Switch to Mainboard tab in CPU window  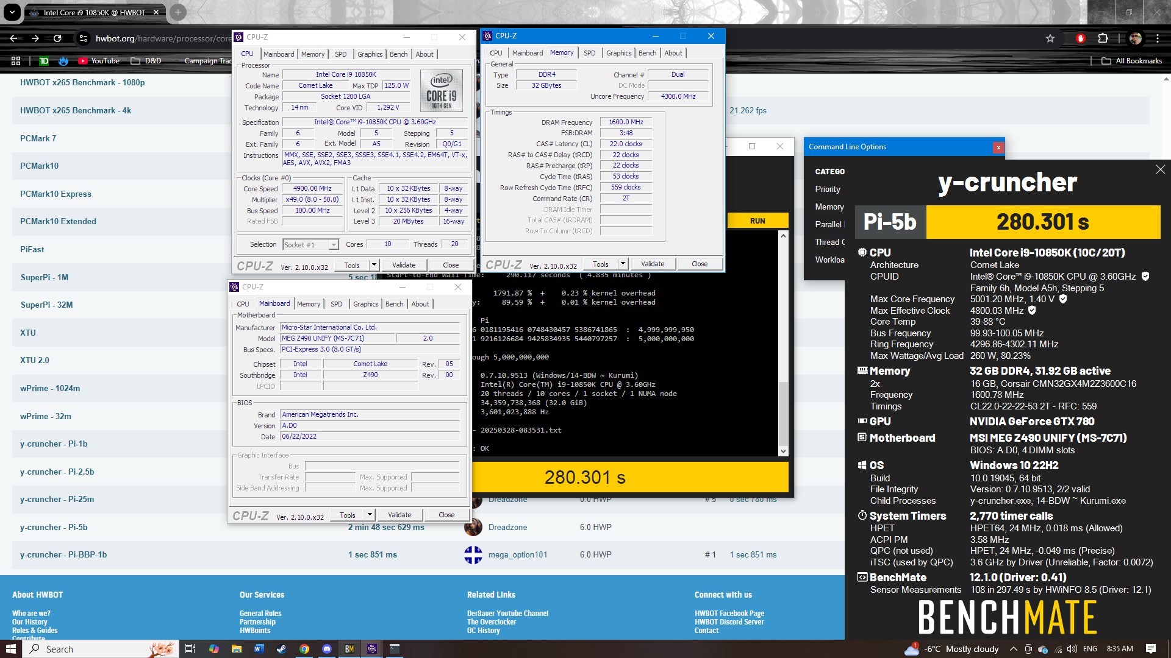(x=279, y=54)
